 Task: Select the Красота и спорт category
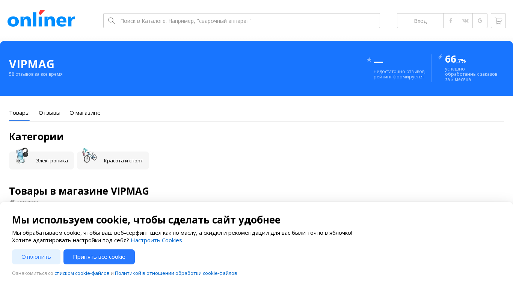(113, 160)
